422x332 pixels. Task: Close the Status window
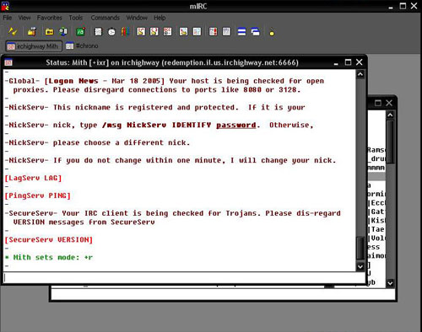[x=360, y=62]
